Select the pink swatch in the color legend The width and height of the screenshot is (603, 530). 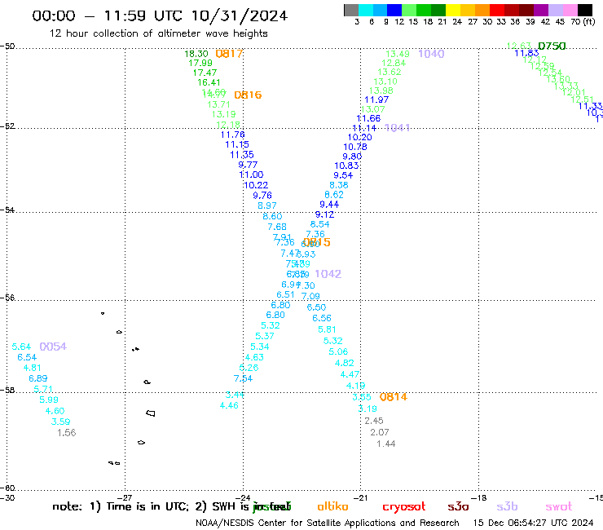pyautogui.click(x=570, y=10)
